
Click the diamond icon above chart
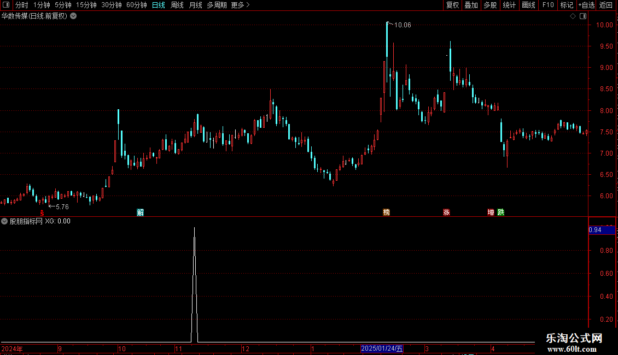tap(573, 16)
